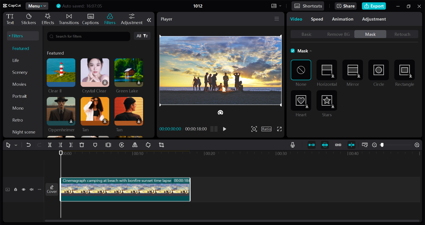Select the Remove BG sub-tab
The width and height of the screenshot is (425, 225).
point(338,34)
